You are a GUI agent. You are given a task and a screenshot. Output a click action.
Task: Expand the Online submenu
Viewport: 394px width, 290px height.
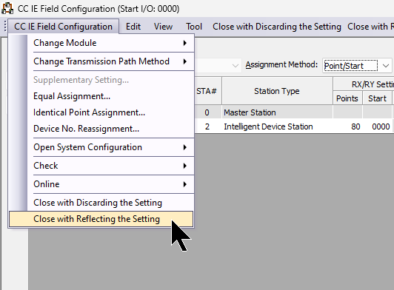click(x=101, y=184)
